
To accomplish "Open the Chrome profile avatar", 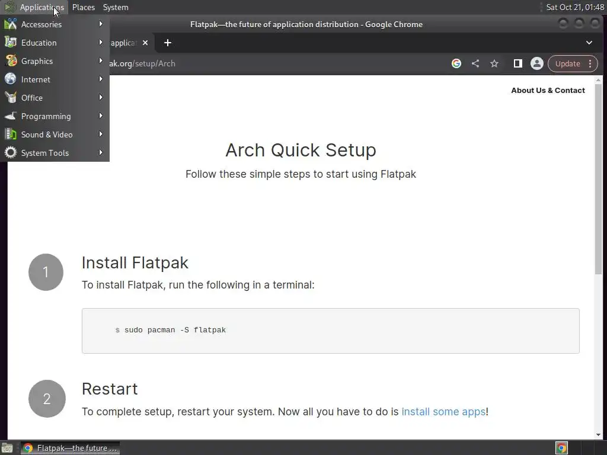I will point(537,63).
